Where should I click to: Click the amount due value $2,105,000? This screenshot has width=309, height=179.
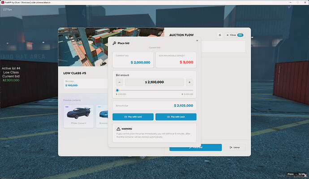[184, 105]
